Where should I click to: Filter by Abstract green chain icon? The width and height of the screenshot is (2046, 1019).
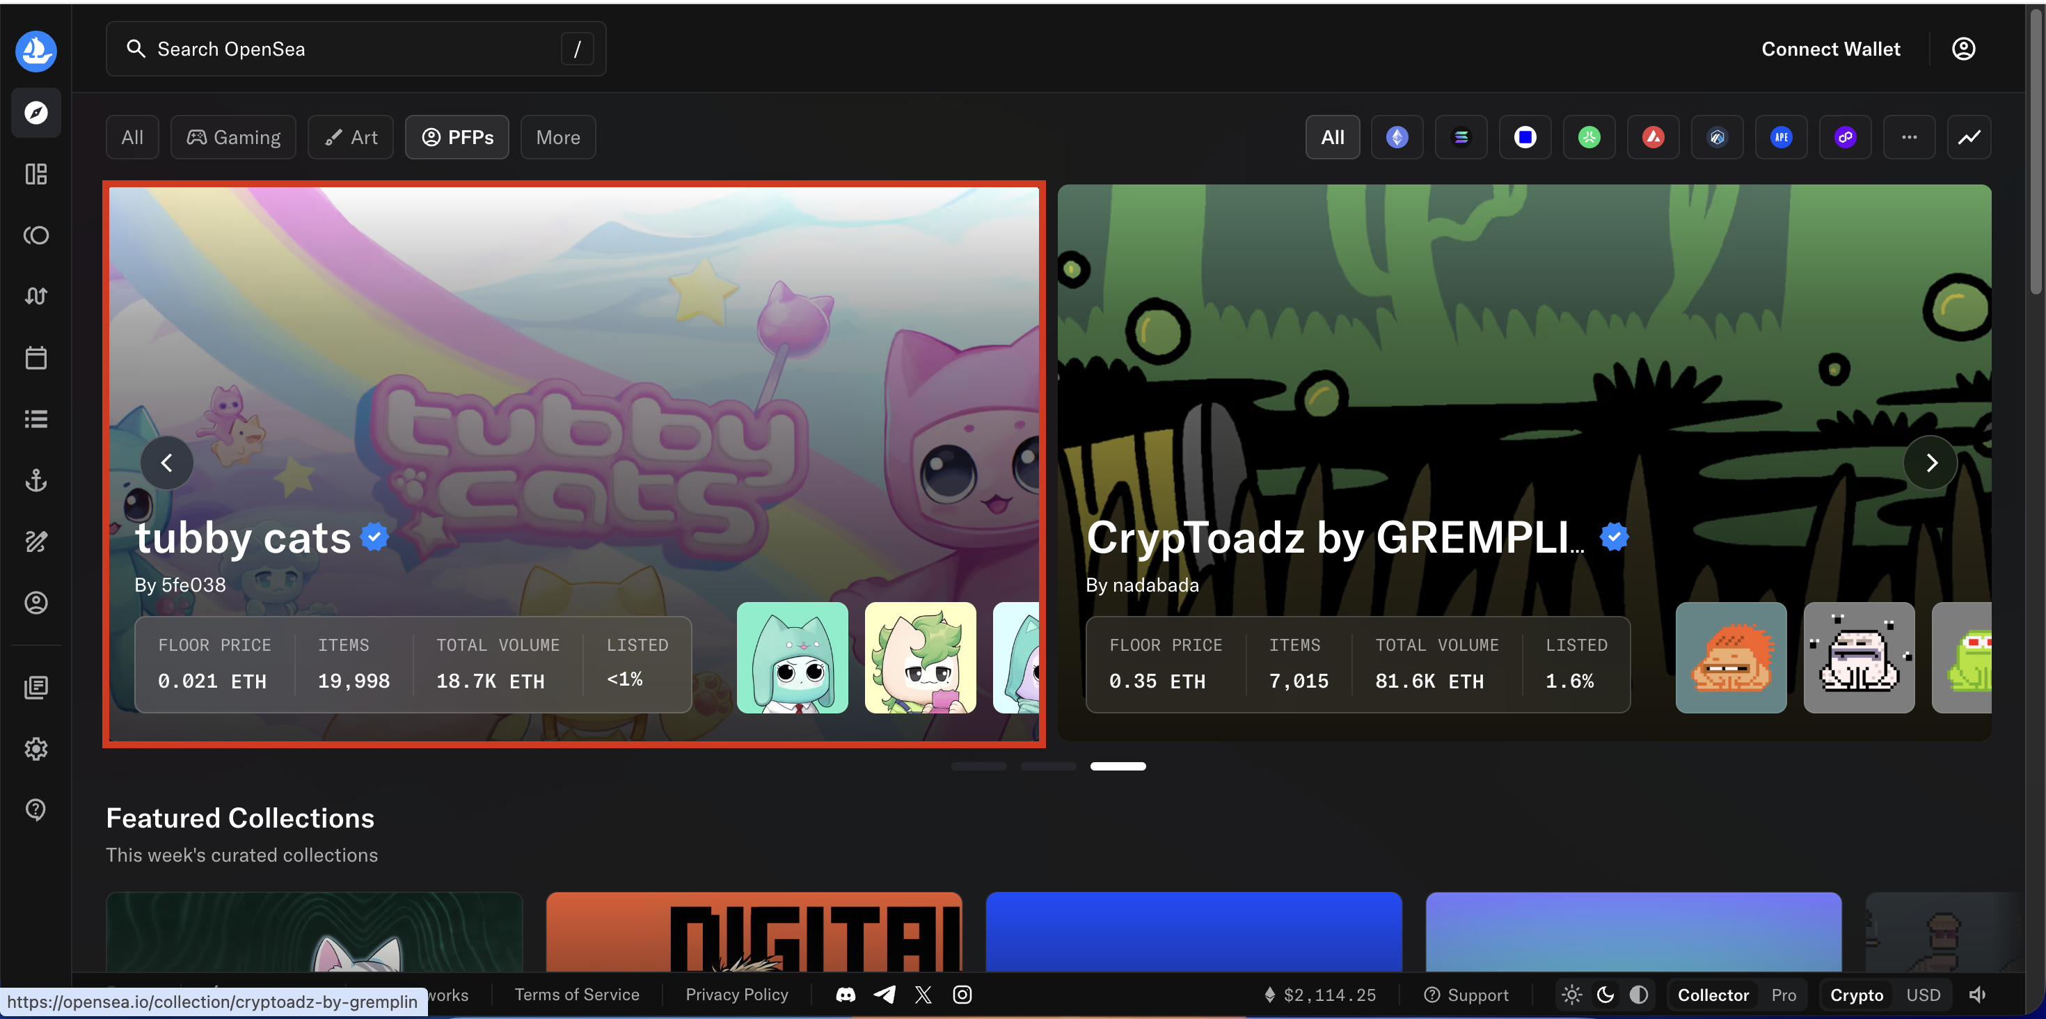[1589, 137]
